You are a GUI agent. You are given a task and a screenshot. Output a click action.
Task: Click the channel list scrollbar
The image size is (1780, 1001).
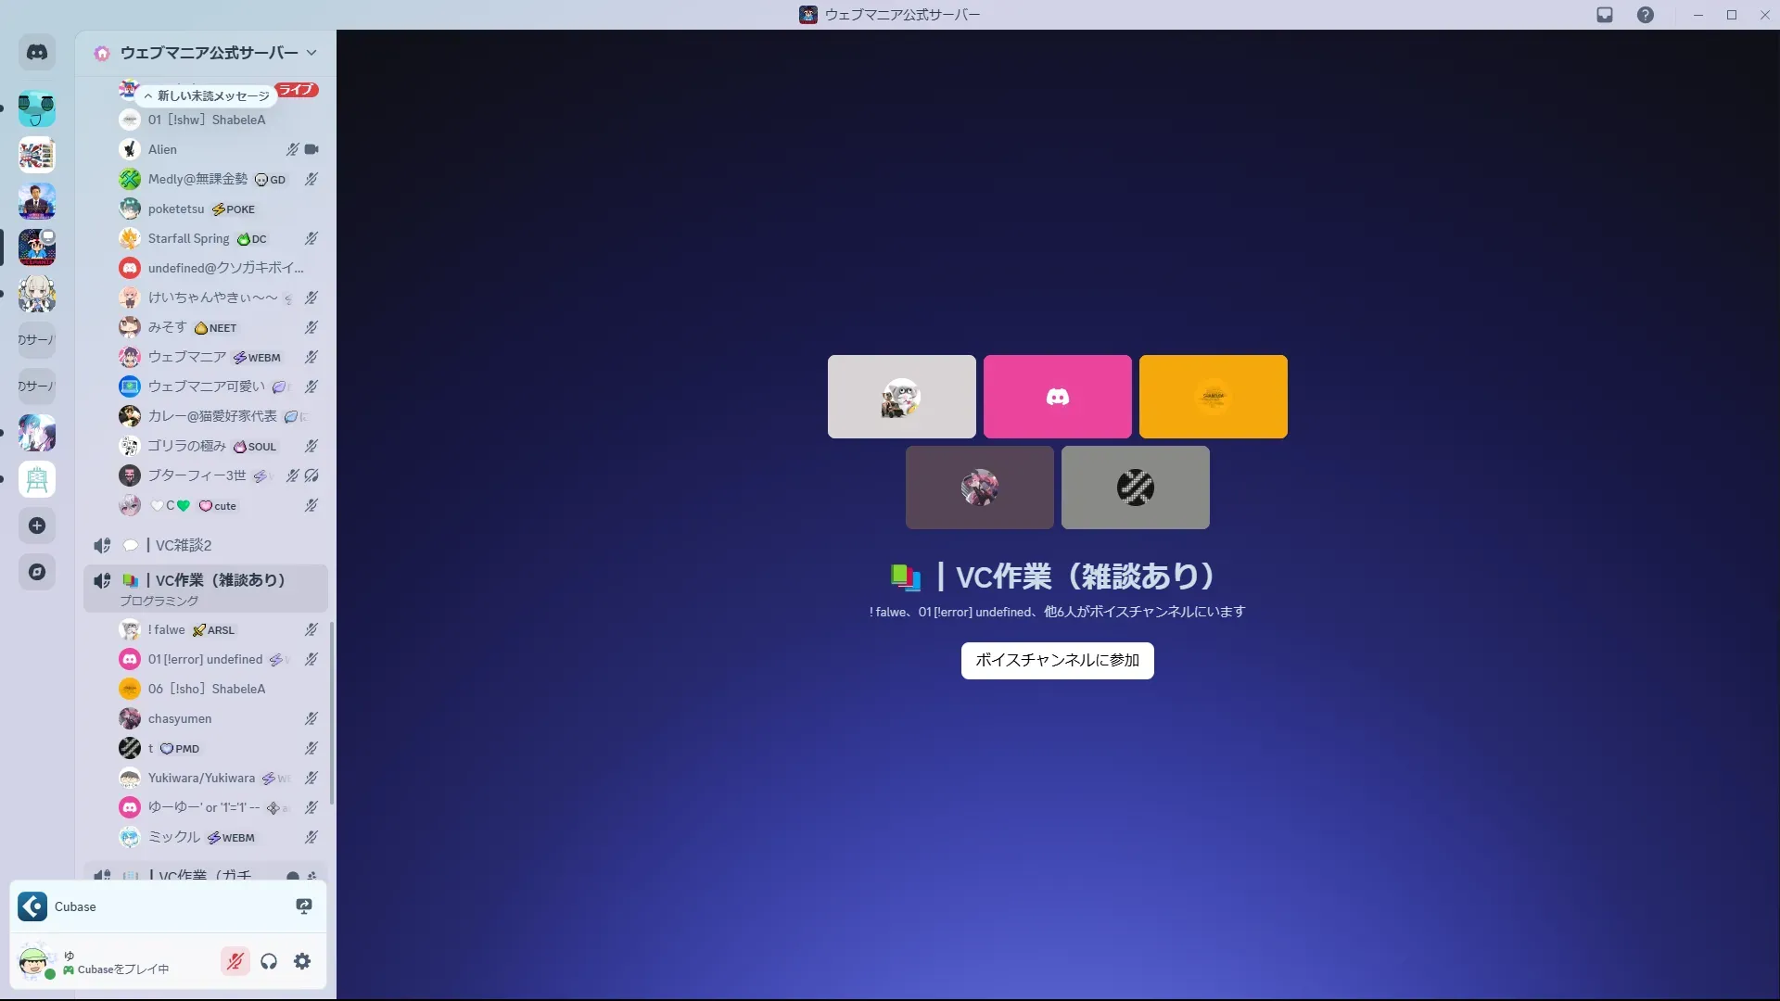click(331, 714)
